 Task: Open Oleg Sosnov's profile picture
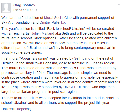[x=6, y=8]
